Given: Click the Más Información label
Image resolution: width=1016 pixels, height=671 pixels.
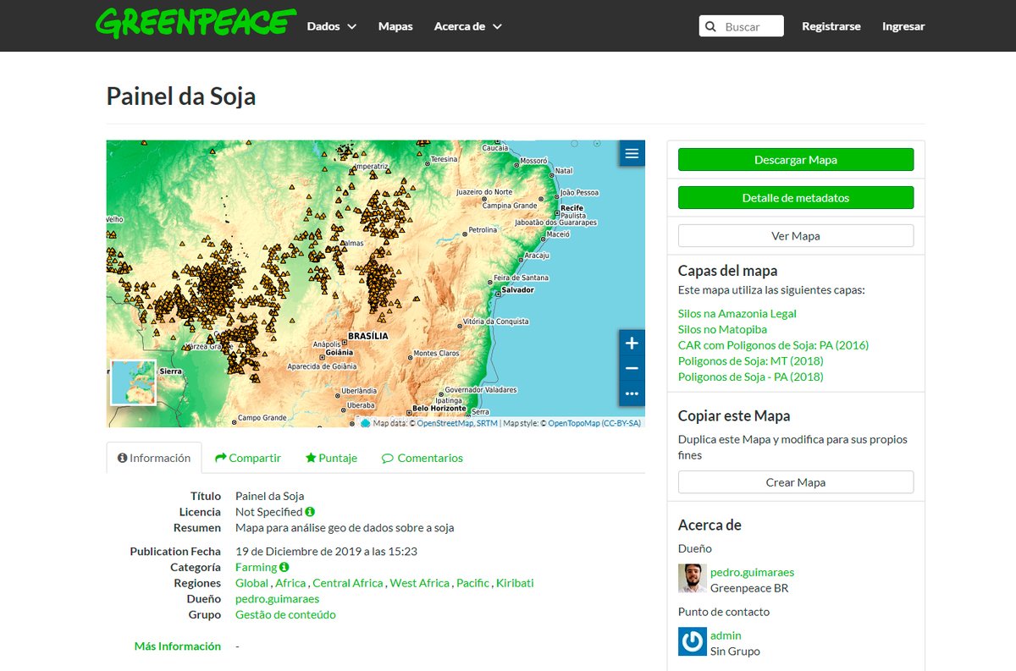Looking at the screenshot, I should click(178, 646).
